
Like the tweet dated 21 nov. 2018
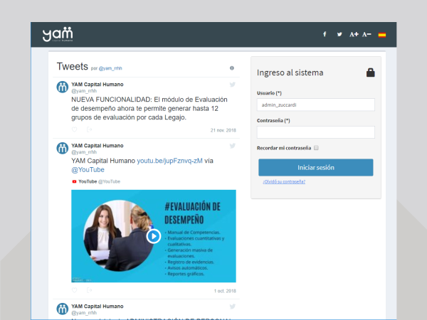(x=74, y=129)
